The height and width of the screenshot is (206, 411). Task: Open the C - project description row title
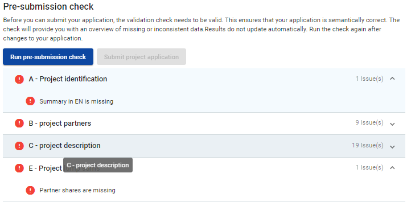click(x=64, y=146)
